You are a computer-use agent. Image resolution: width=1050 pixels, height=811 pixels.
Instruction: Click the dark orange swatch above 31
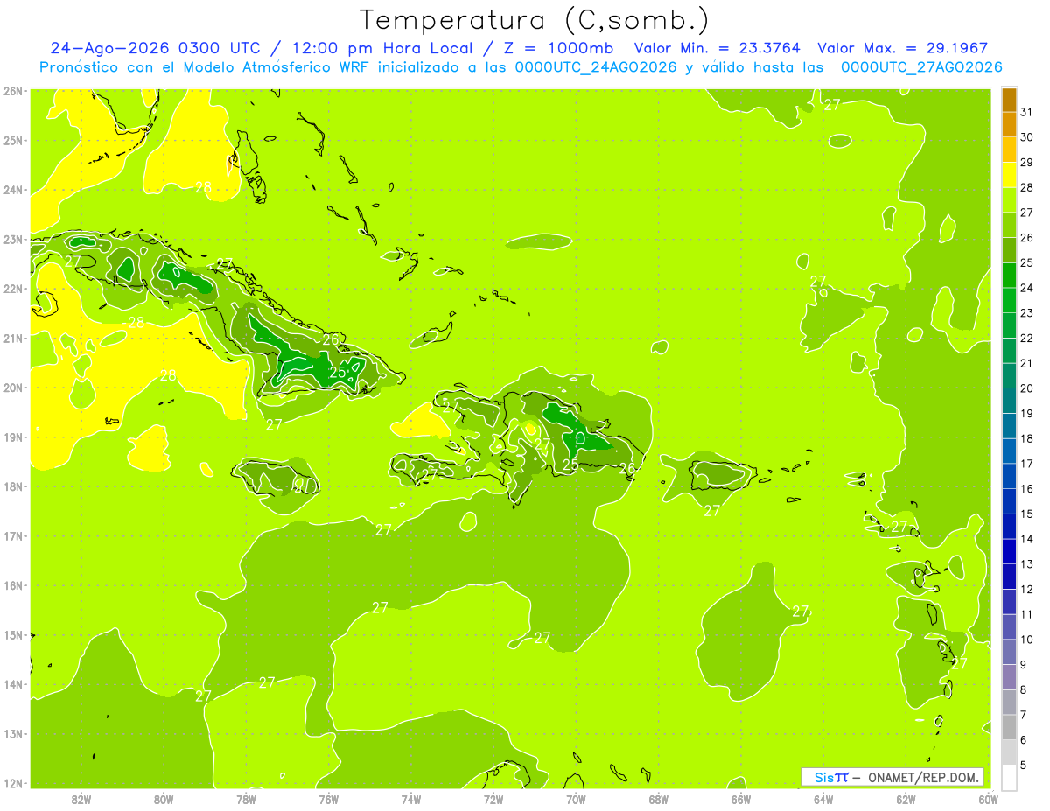[x=1009, y=100]
